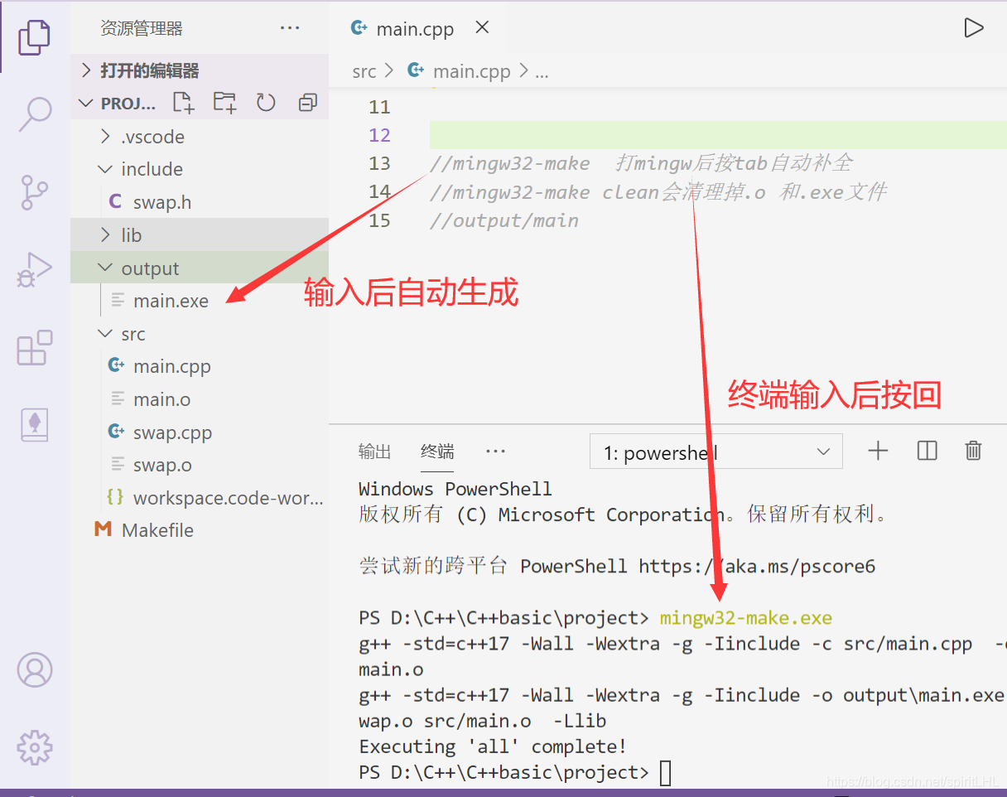Open the Source Control view
Image resolution: width=1007 pixels, height=797 pixels.
[35, 192]
